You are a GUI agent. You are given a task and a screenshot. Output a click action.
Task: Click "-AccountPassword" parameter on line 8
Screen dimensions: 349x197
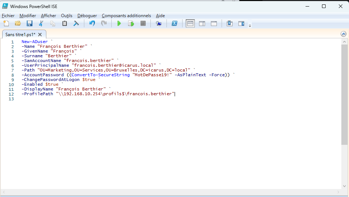coord(42,75)
